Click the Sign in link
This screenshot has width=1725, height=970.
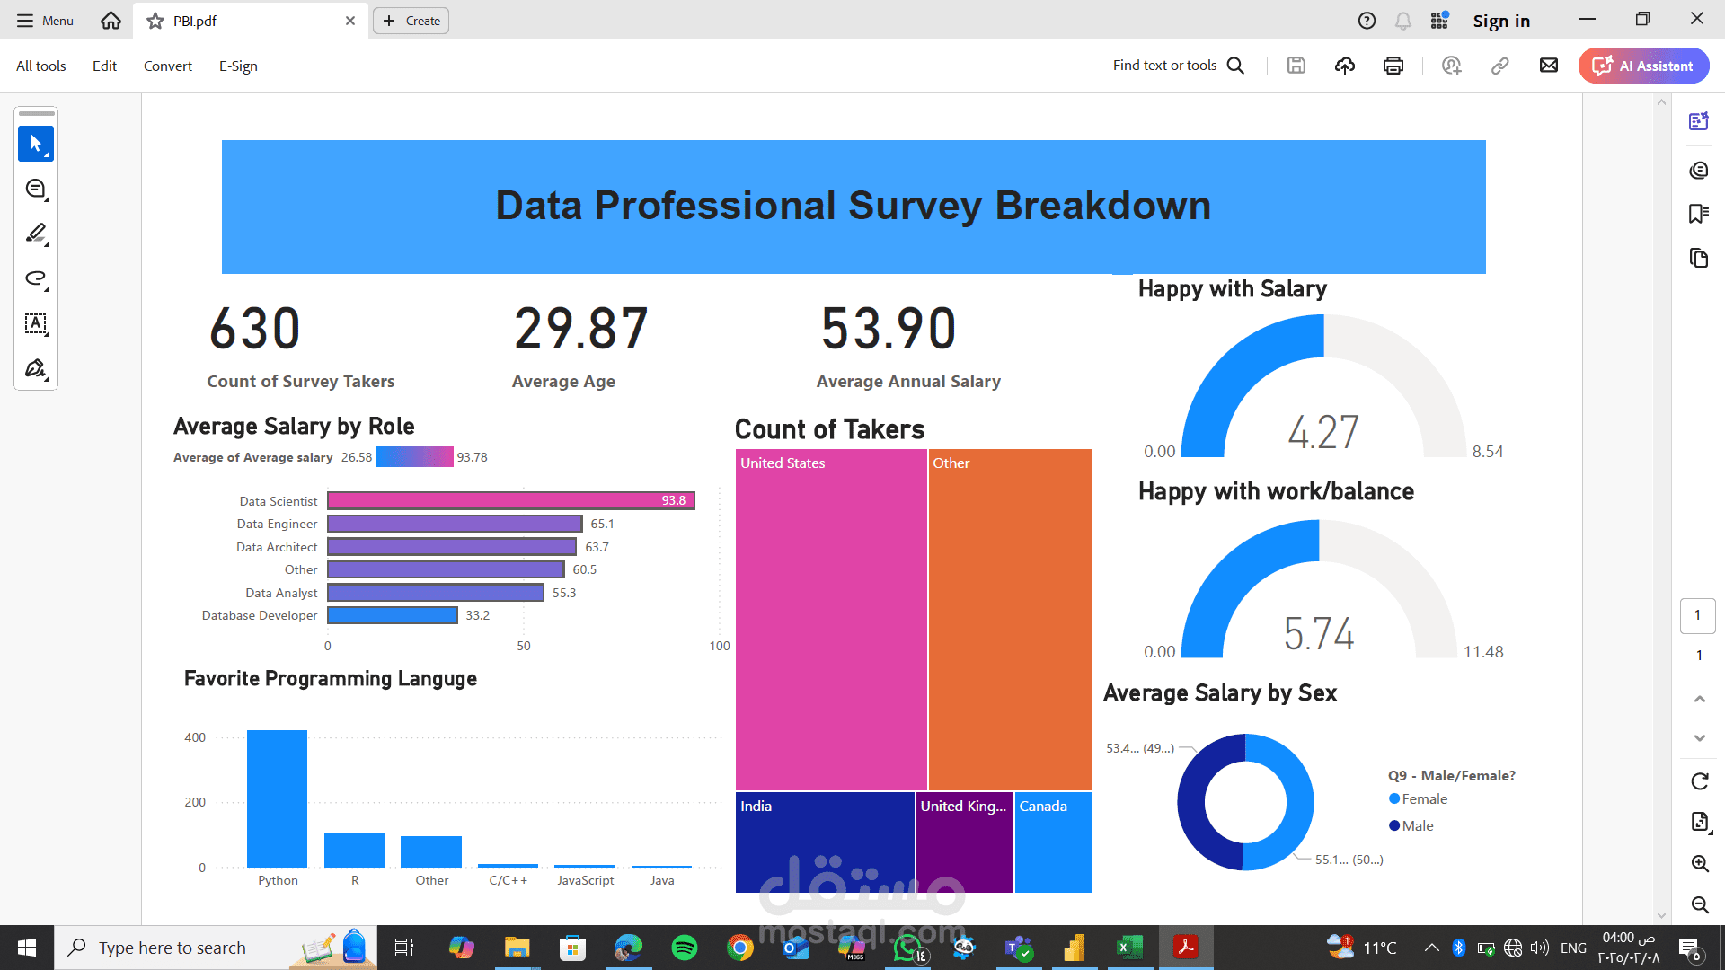1501,21
